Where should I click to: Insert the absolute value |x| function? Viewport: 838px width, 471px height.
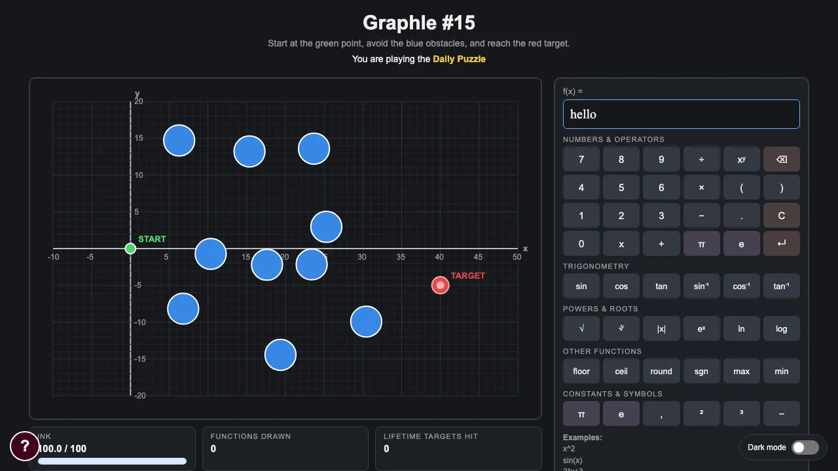click(x=661, y=328)
